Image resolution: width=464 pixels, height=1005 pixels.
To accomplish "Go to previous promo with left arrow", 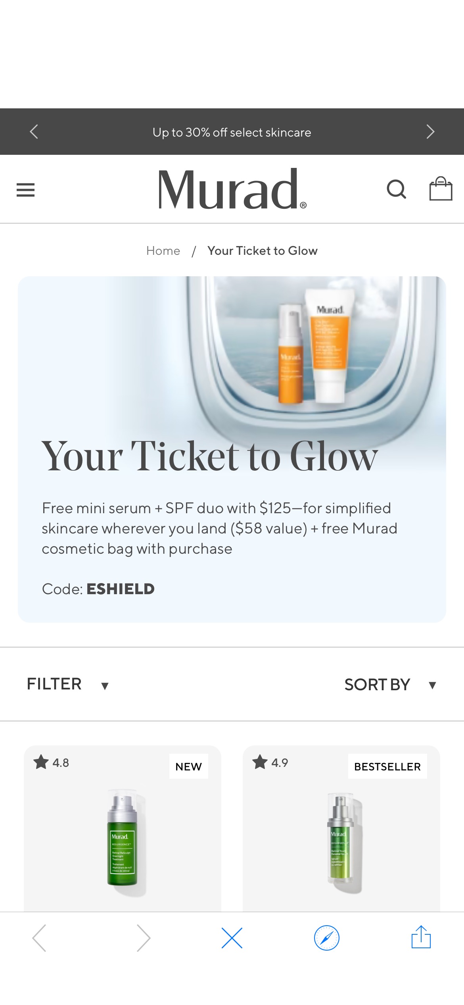I will [x=34, y=131].
